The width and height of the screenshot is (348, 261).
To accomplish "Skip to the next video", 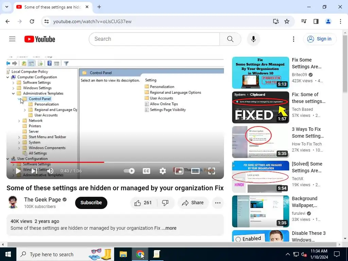I will coord(34,171).
